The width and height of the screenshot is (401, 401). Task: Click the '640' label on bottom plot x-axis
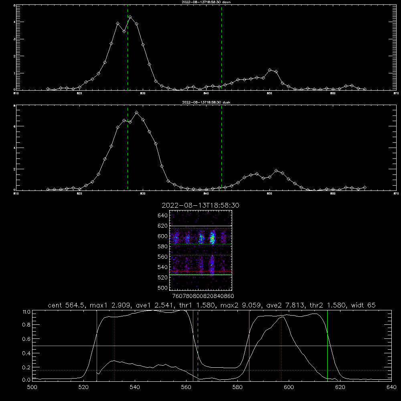[391, 387]
